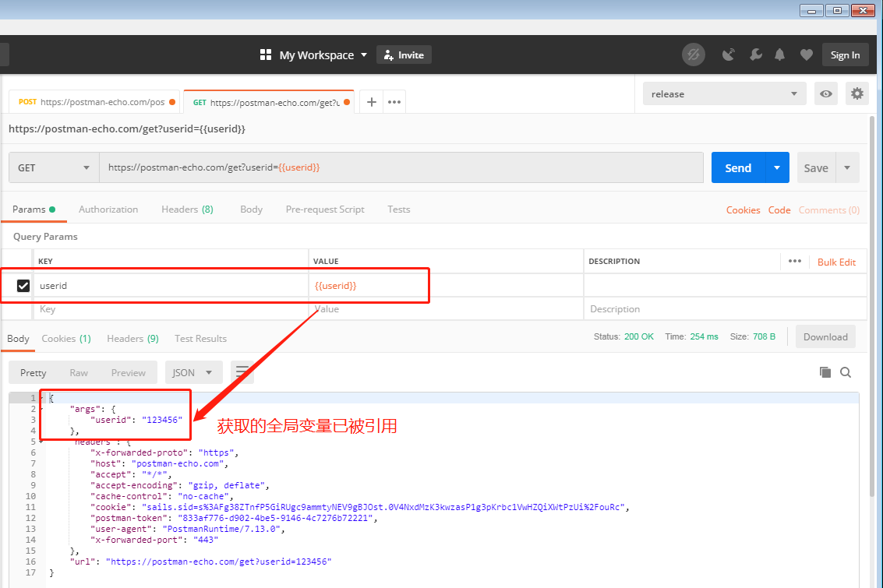Open the release environment dropdown
This screenshot has width=883, height=588.
[x=724, y=94]
